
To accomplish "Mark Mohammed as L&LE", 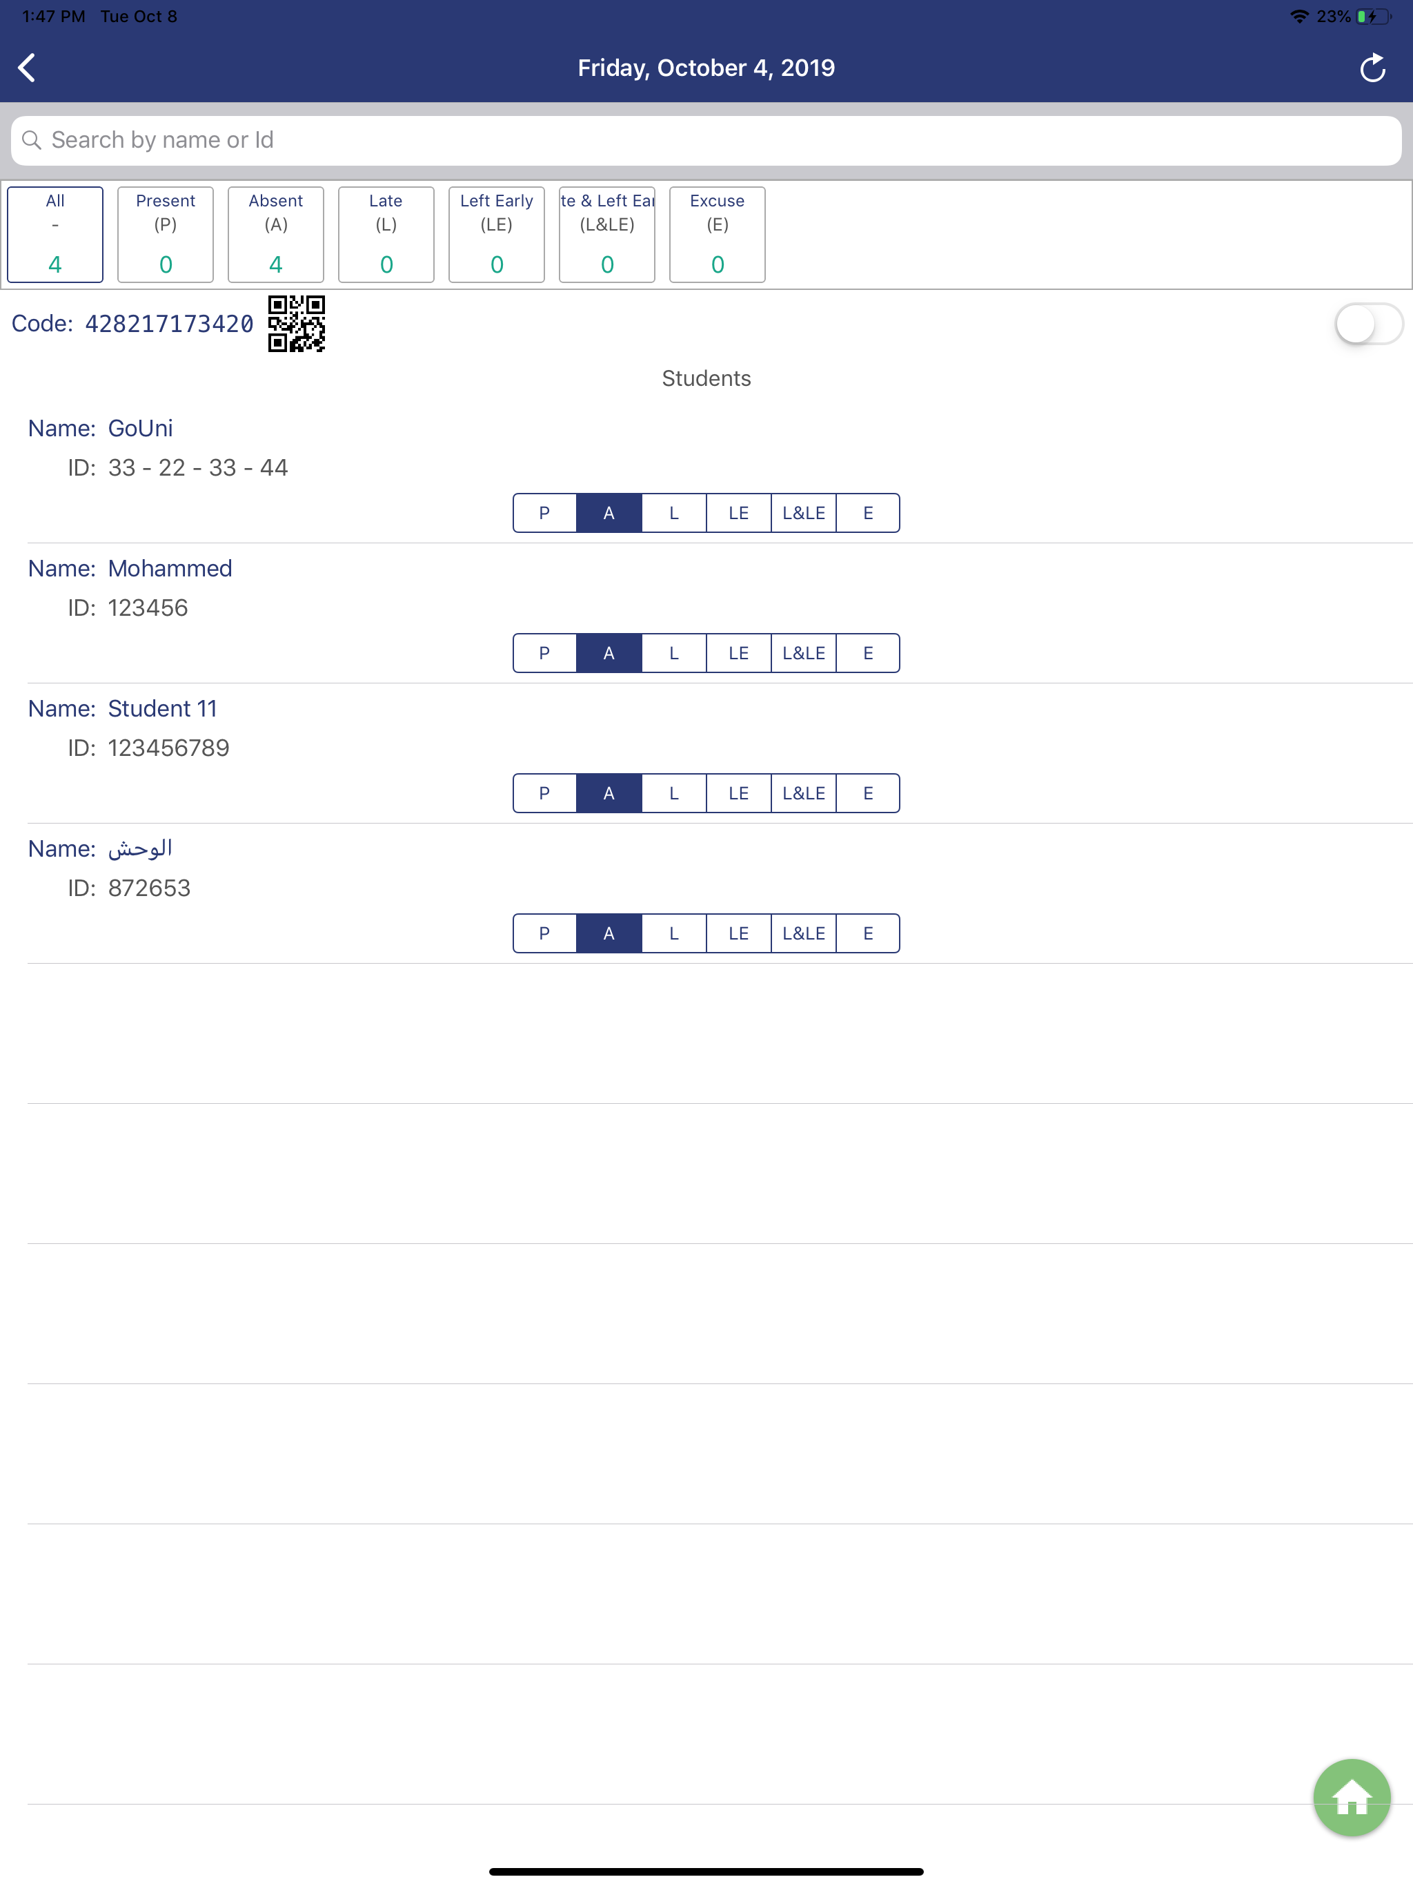I will pyautogui.click(x=804, y=653).
